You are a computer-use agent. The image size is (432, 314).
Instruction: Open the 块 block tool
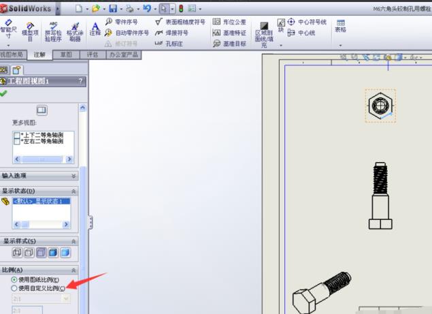coord(281,25)
